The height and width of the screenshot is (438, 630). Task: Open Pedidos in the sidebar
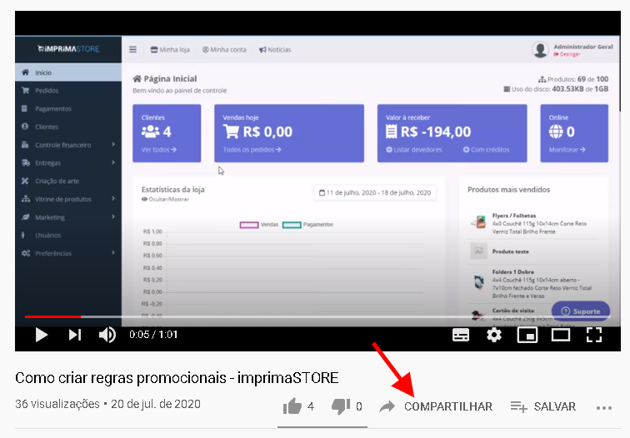[x=68, y=90]
